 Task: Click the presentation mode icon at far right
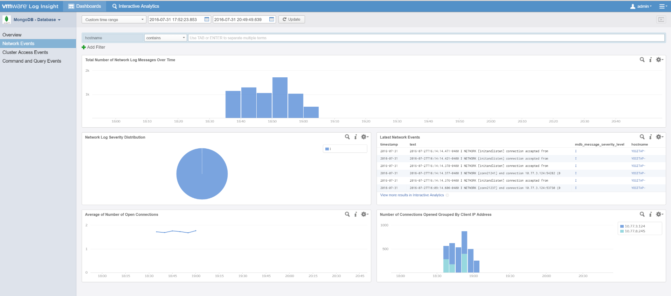click(x=661, y=20)
